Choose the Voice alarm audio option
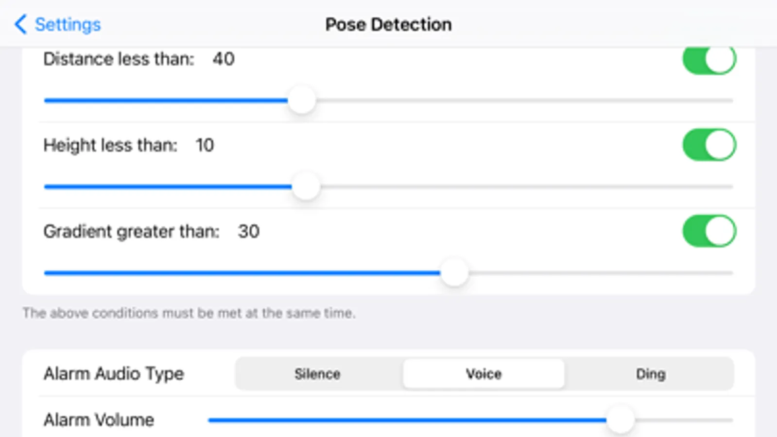The width and height of the screenshot is (777, 437). [x=483, y=374]
